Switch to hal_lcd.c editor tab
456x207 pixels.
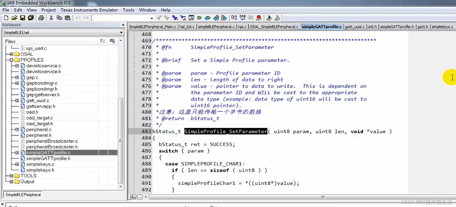click(187, 27)
